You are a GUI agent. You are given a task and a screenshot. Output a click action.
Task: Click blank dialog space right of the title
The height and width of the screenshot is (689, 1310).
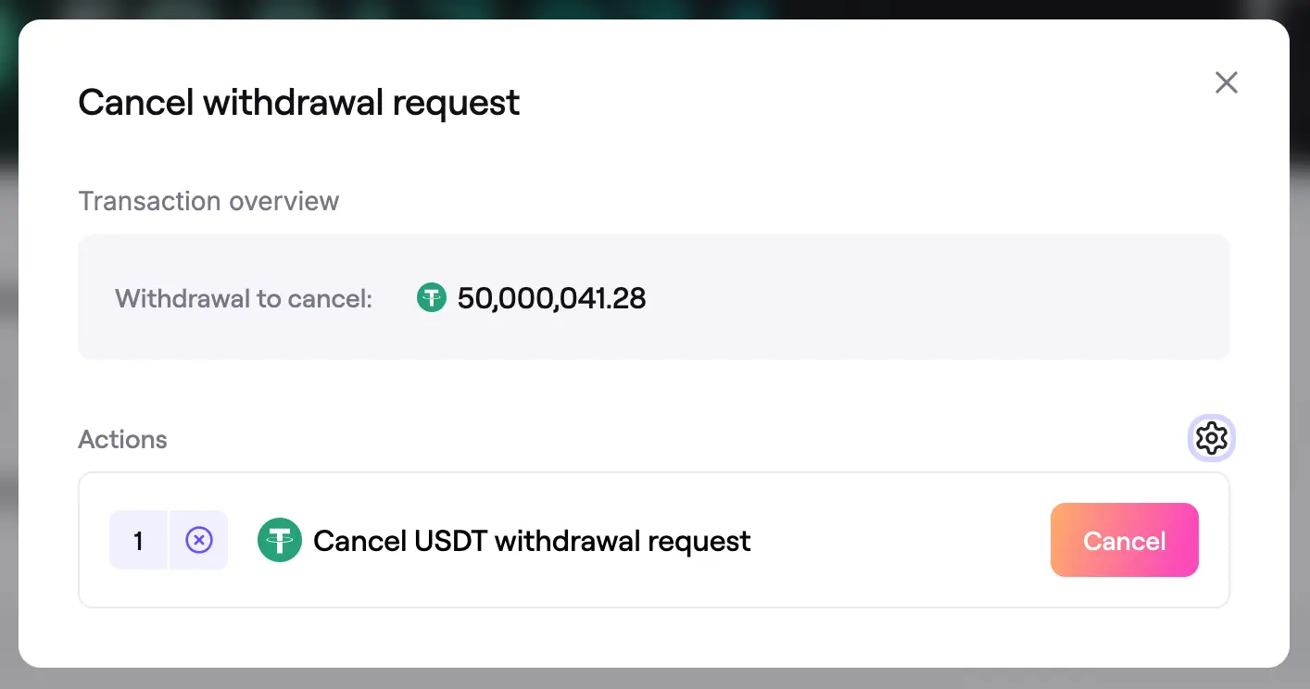coord(834,102)
